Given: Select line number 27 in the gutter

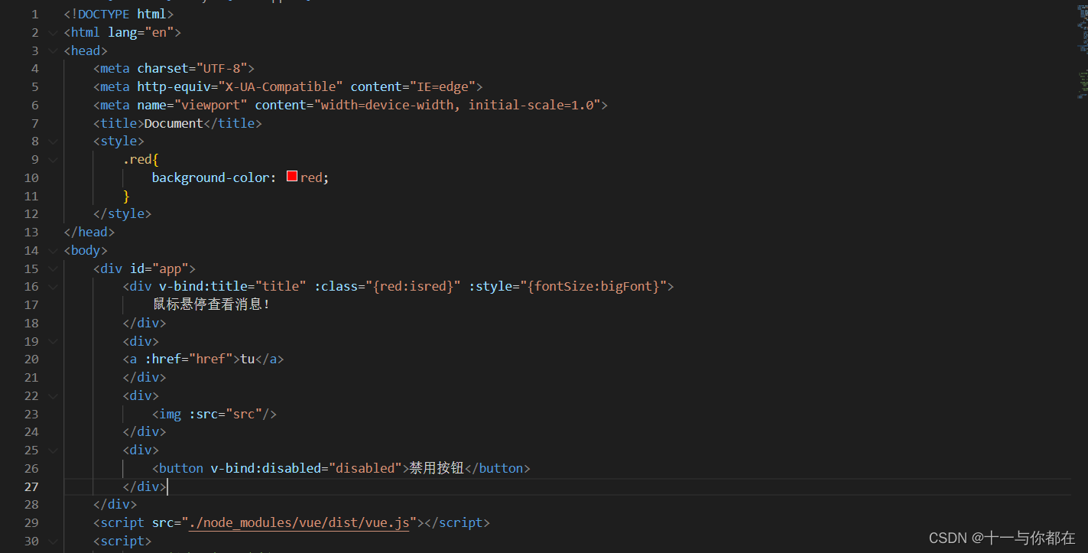Looking at the screenshot, I should tap(31, 486).
